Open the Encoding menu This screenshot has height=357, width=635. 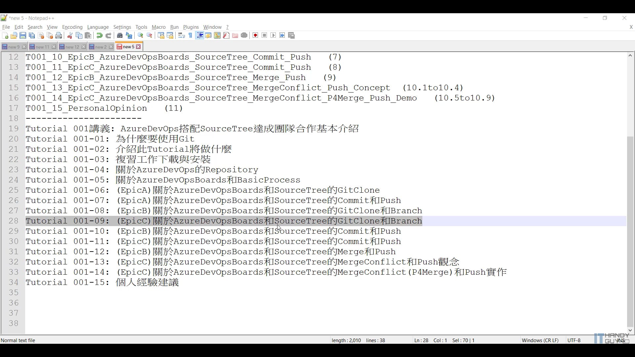[x=72, y=27]
